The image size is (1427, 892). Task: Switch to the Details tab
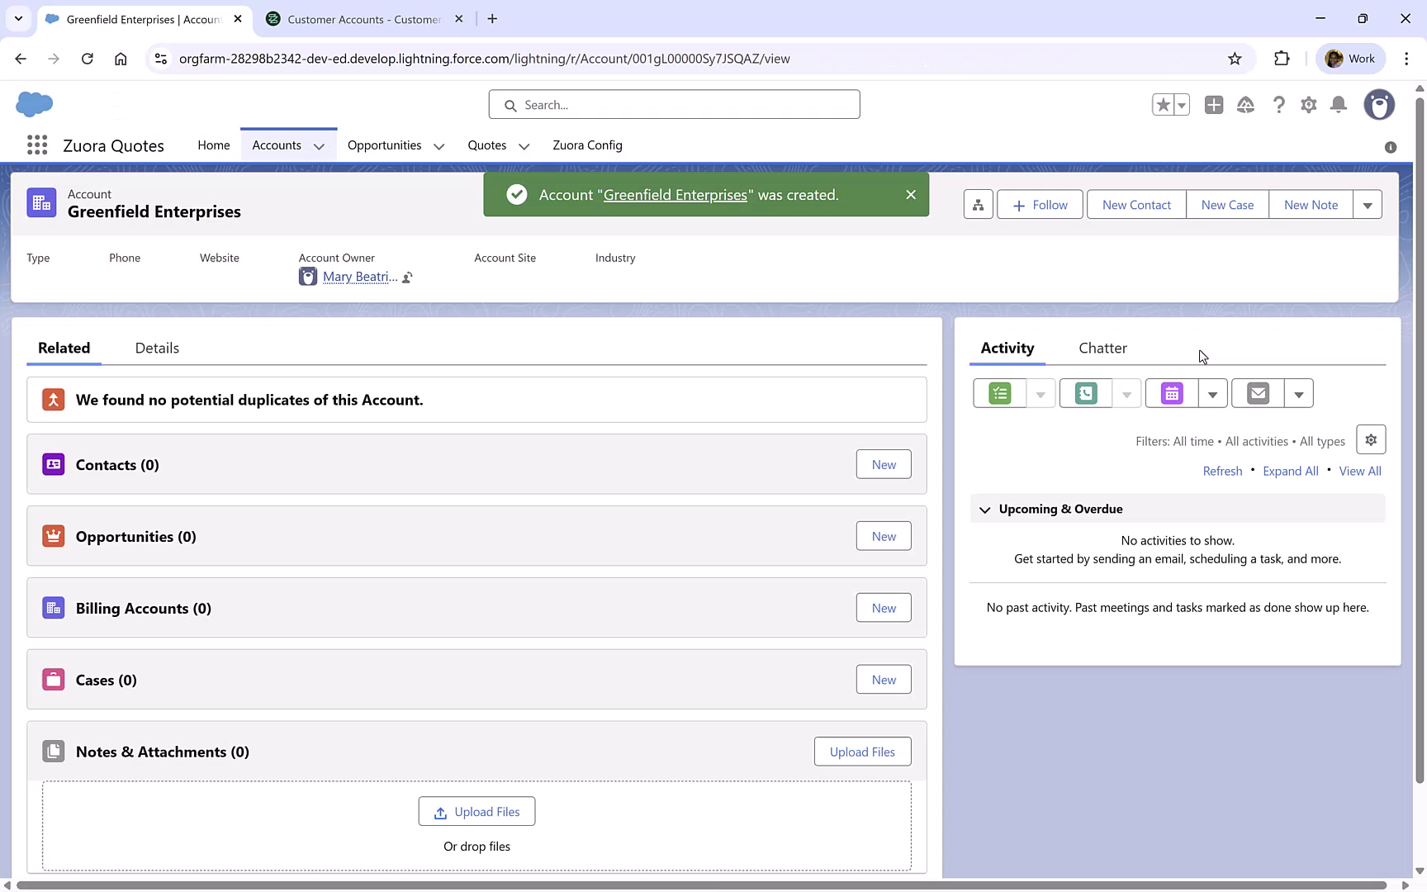click(156, 348)
